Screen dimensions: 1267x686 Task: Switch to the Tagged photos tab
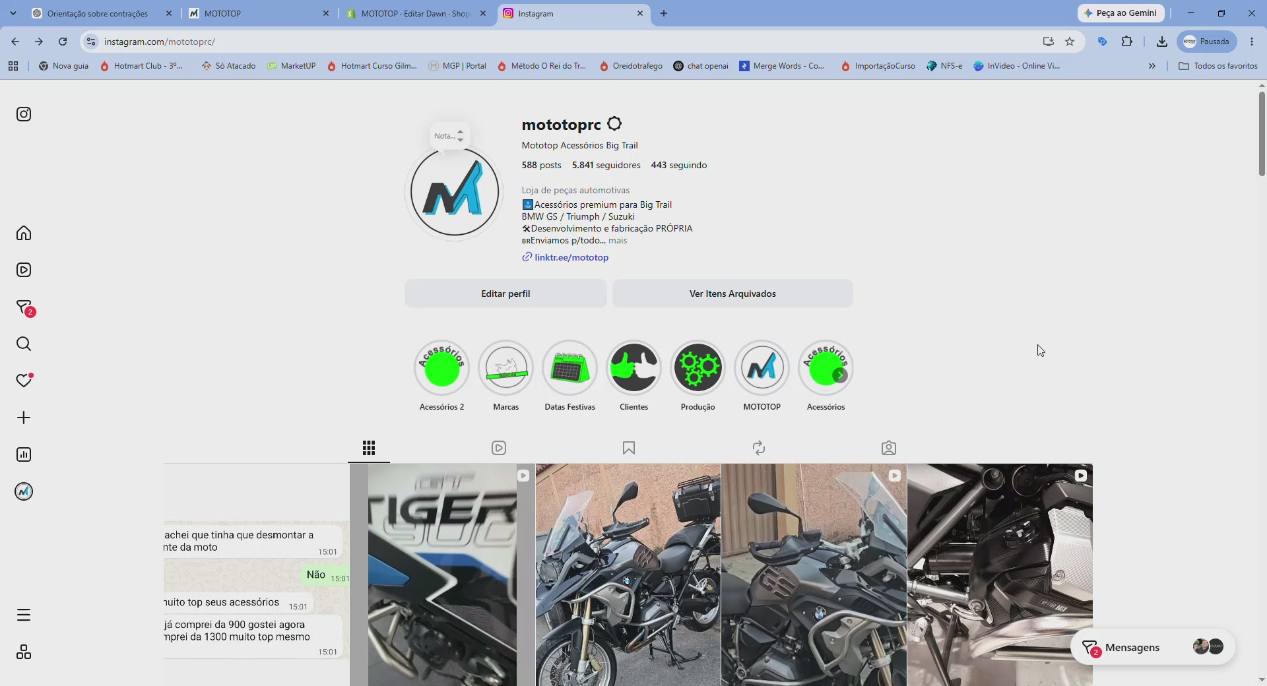coord(889,448)
